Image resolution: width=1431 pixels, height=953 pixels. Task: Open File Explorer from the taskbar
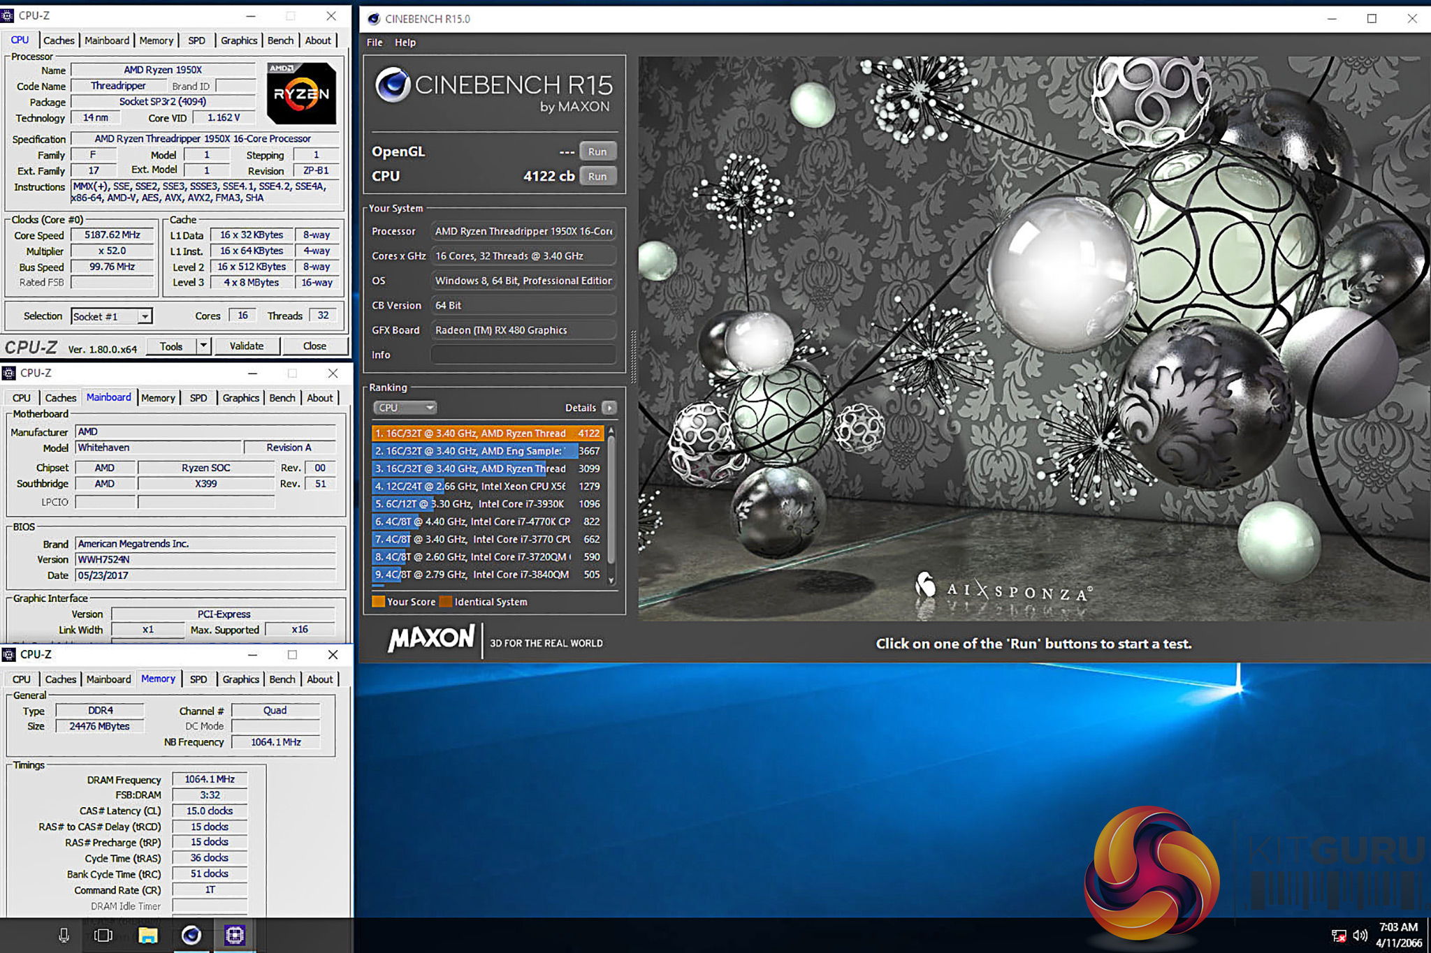(147, 935)
